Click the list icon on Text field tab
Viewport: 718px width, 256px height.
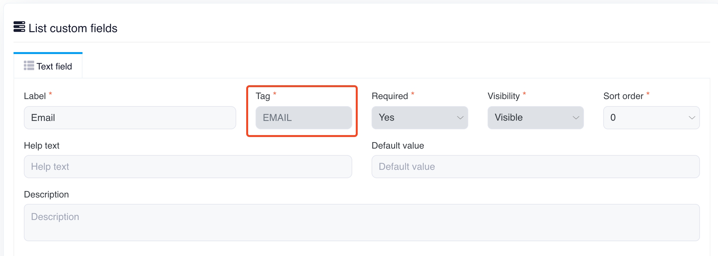tap(29, 66)
